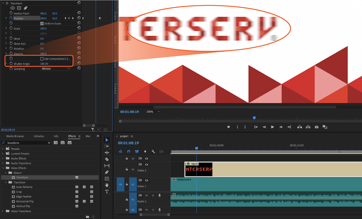This screenshot has height=219, width=362.
Task: Select the Type tool
Action: [x=107, y=192]
